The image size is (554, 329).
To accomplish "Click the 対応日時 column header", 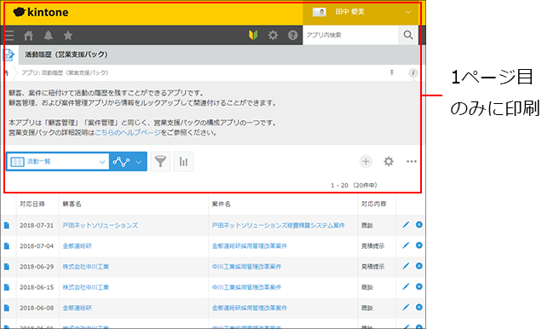I will (32, 204).
